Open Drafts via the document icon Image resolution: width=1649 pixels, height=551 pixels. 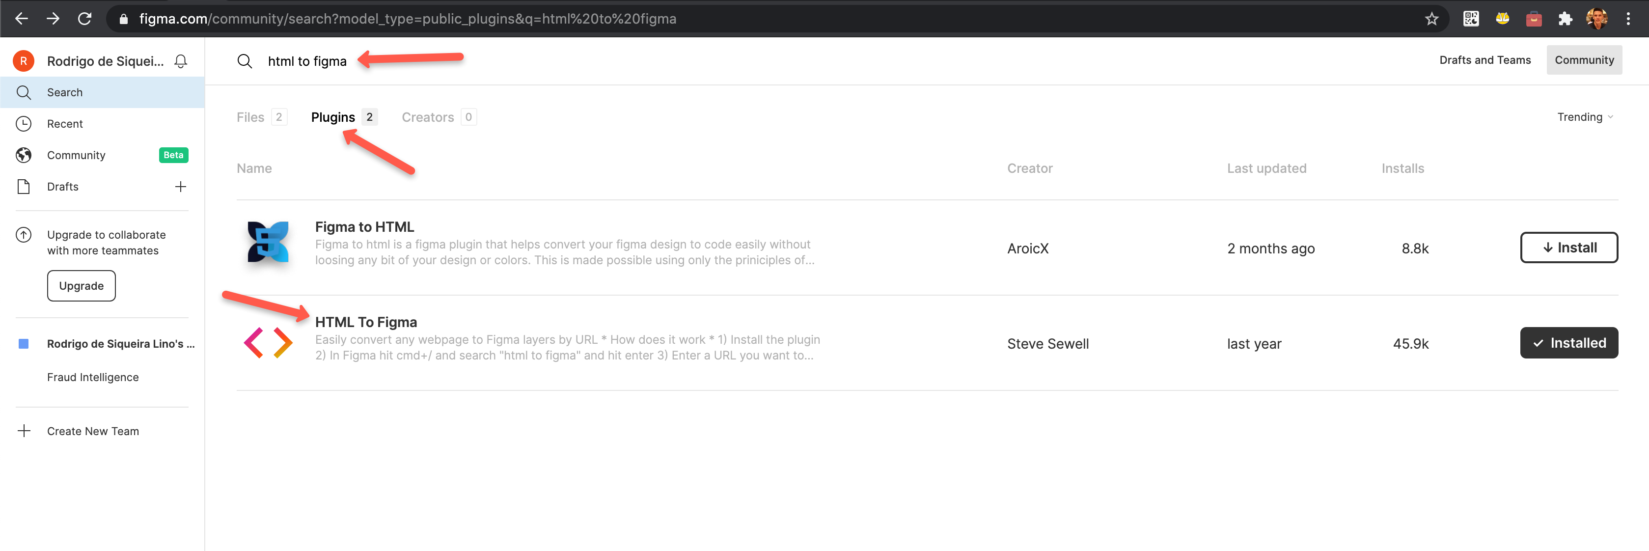click(x=23, y=186)
